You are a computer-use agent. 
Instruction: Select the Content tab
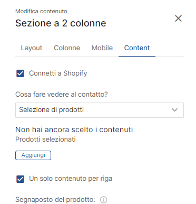click(137, 48)
